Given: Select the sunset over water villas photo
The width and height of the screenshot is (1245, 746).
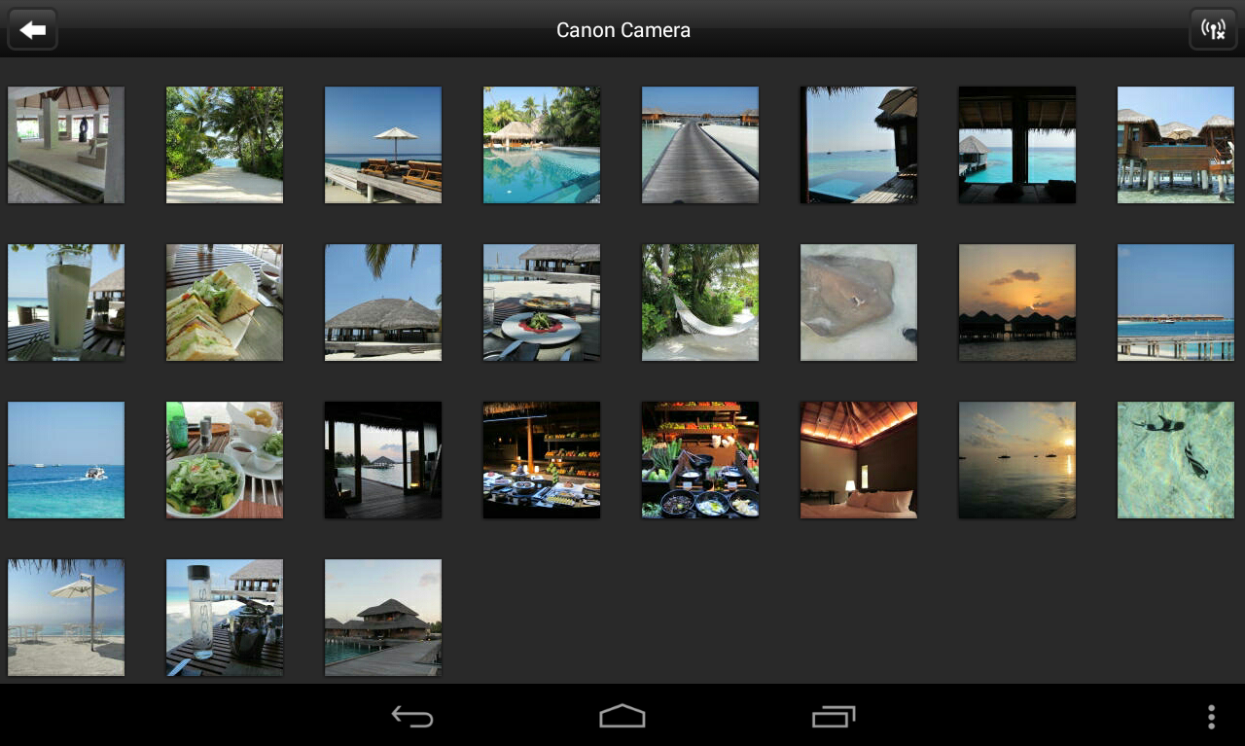Looking at the screenshot, I should pos(1016,302).
